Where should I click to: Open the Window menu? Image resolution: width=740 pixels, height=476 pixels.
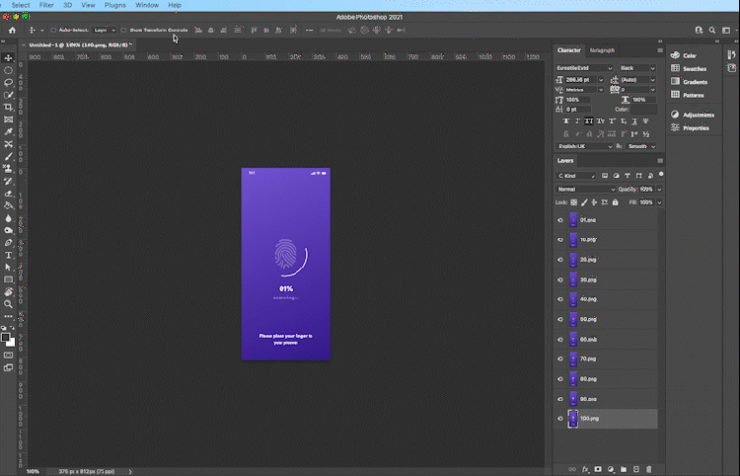coord(147,5)
